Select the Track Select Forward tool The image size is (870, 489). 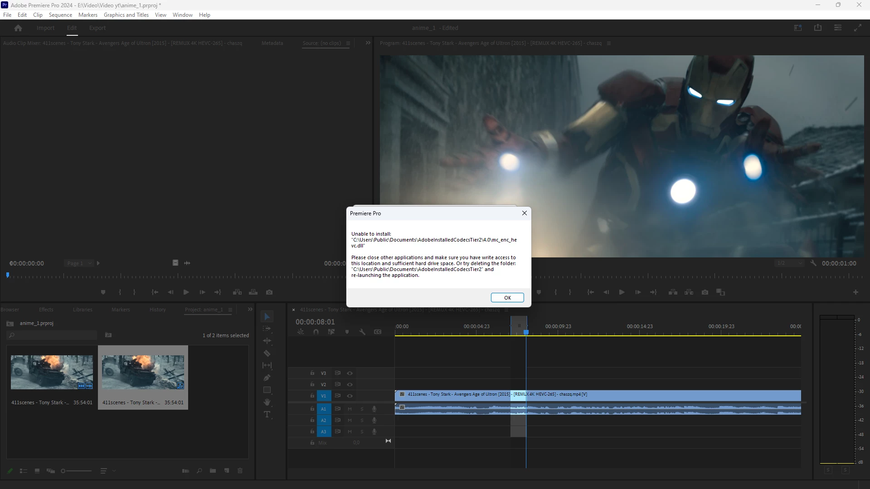click(x=267, y=329)
